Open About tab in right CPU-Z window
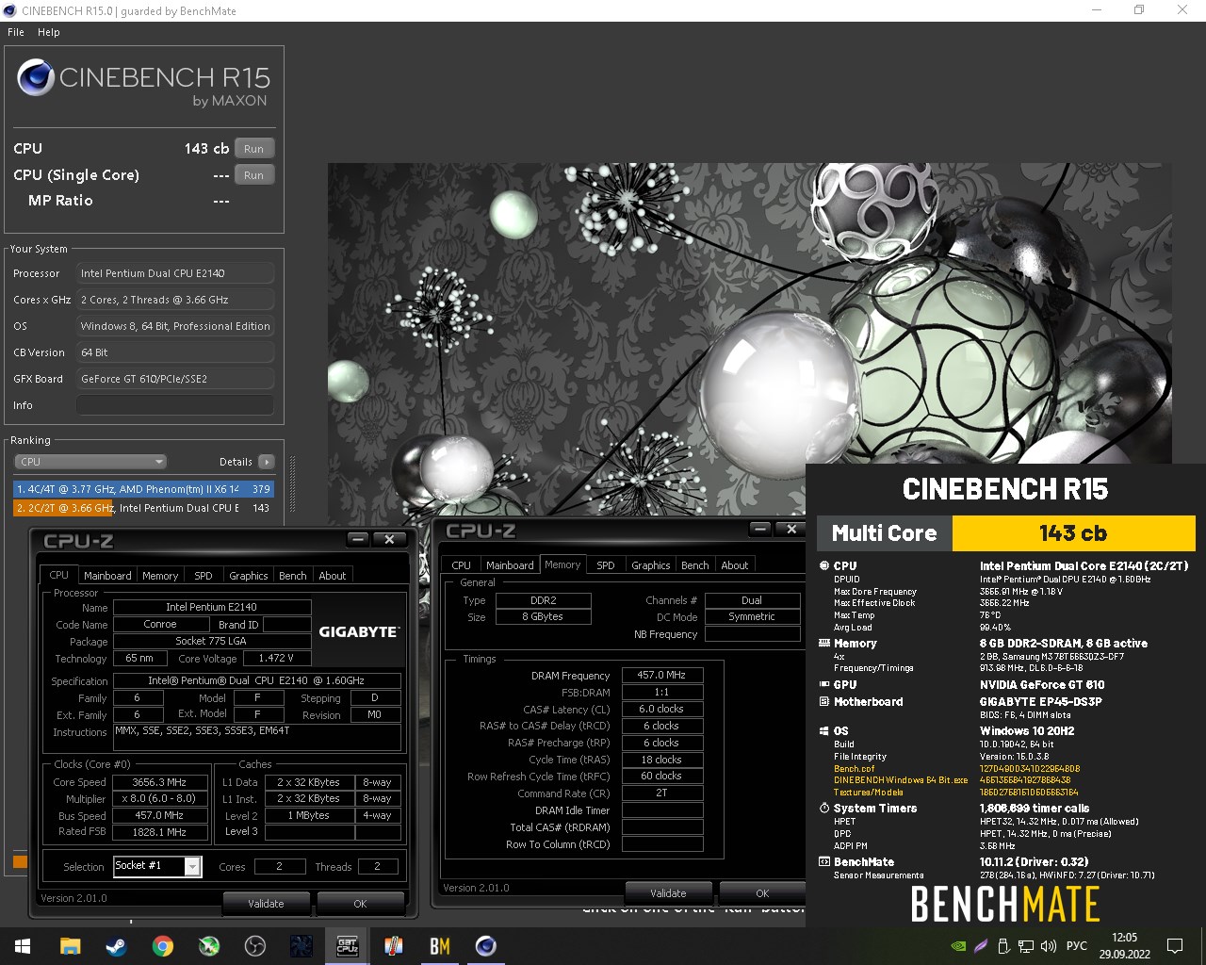 point(735,565)
